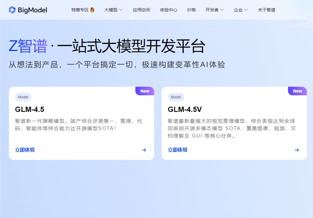Click the arrow icon on GLM-4.5V card
Screen dimensions: 313x218
297,150
